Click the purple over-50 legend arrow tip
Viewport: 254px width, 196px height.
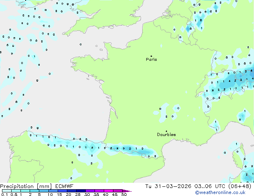point(127,191)
